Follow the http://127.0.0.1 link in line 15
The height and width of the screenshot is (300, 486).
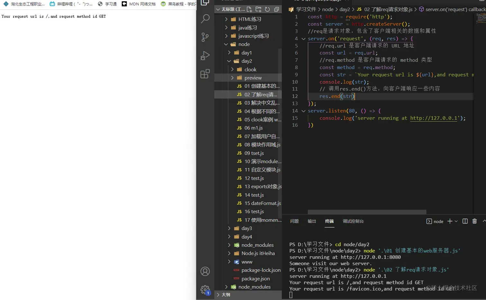coord(434,118)
